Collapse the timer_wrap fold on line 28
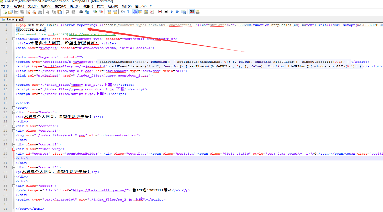Screen dimensions: 383x212 pyautogui.click(x=14, y=149)
